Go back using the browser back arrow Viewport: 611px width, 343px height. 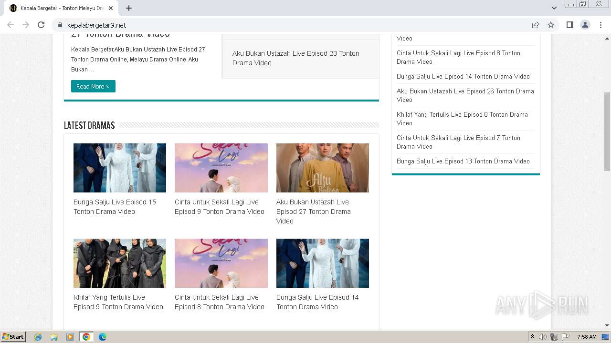(11, 25)
